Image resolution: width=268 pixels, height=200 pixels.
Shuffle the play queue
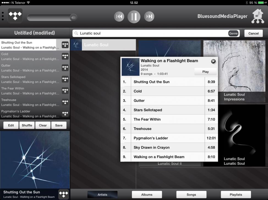[x=27, y=125]
